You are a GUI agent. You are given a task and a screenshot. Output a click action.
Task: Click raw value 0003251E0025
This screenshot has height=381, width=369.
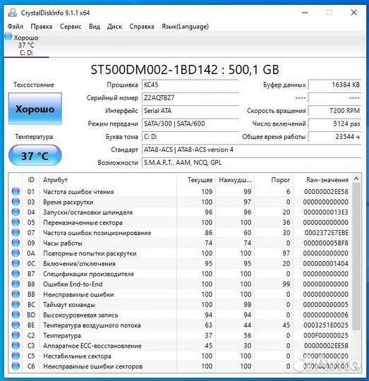tap(326, 325)
